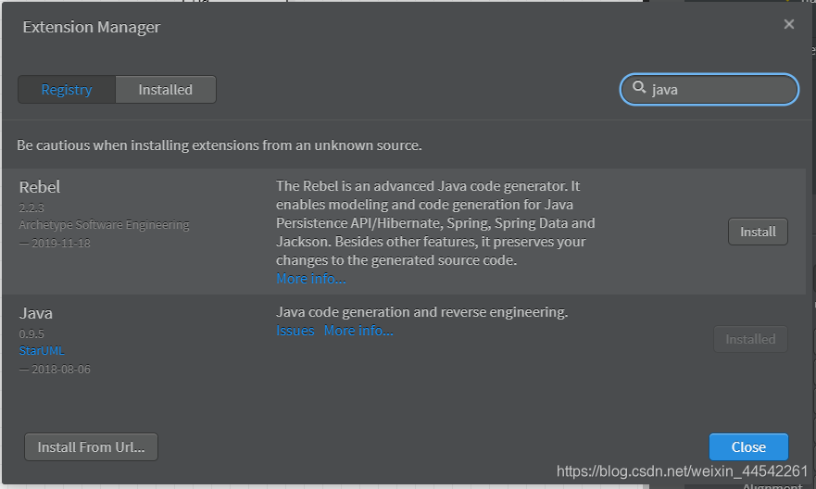
Task: Switch to the Installed tab
Action: point(166,90)
